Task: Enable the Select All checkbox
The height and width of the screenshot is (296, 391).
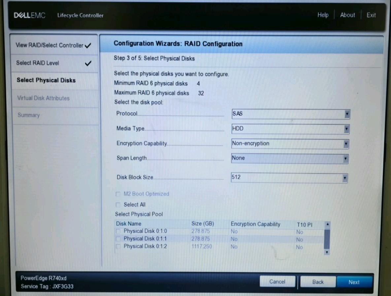Action: 118,204
